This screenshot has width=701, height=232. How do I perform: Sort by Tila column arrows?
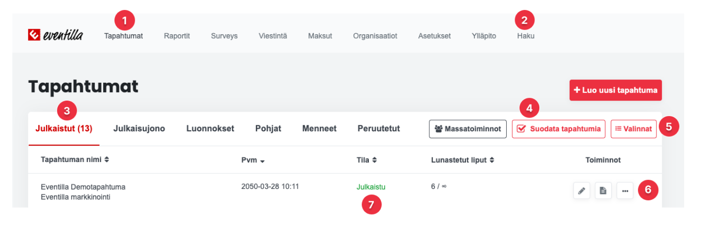click(x=375, y=160)
